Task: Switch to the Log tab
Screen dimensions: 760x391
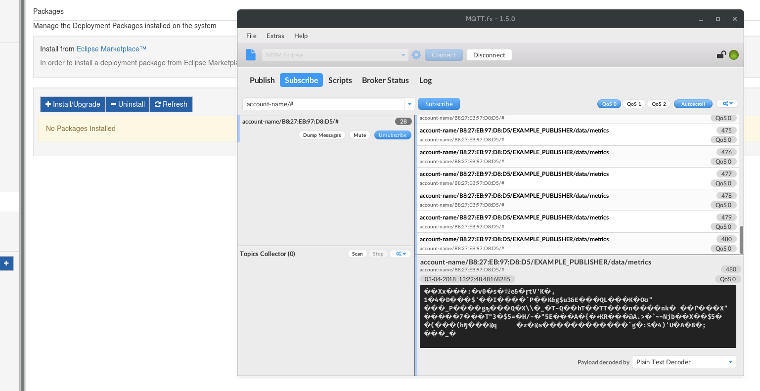Action: (x=425, y=80)
